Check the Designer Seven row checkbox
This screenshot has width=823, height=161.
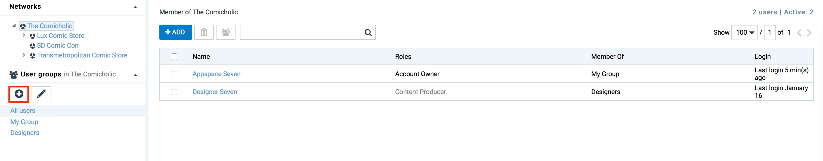[174, 92]
